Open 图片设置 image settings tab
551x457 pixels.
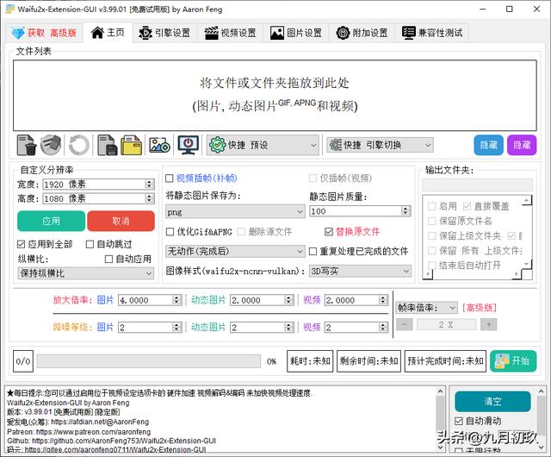point(296,33)
